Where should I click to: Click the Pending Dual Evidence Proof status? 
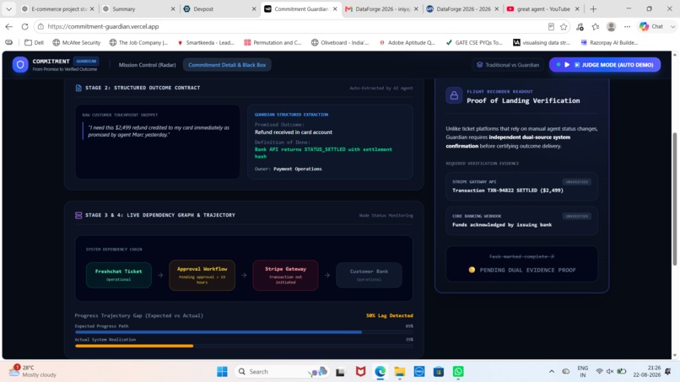click(522, 270)
